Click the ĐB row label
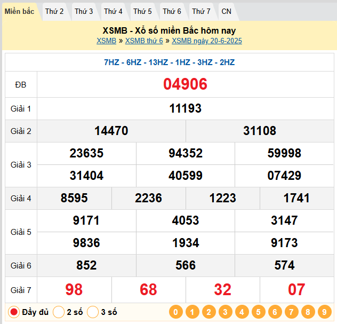 (21, 85)
